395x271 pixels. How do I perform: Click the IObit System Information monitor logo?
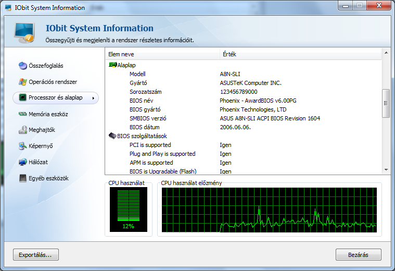click(x=24, y=33)
